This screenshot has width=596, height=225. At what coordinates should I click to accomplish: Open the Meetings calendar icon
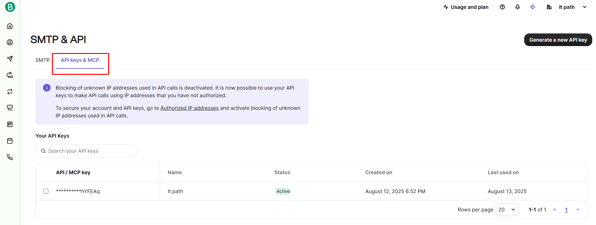(10, 141)
